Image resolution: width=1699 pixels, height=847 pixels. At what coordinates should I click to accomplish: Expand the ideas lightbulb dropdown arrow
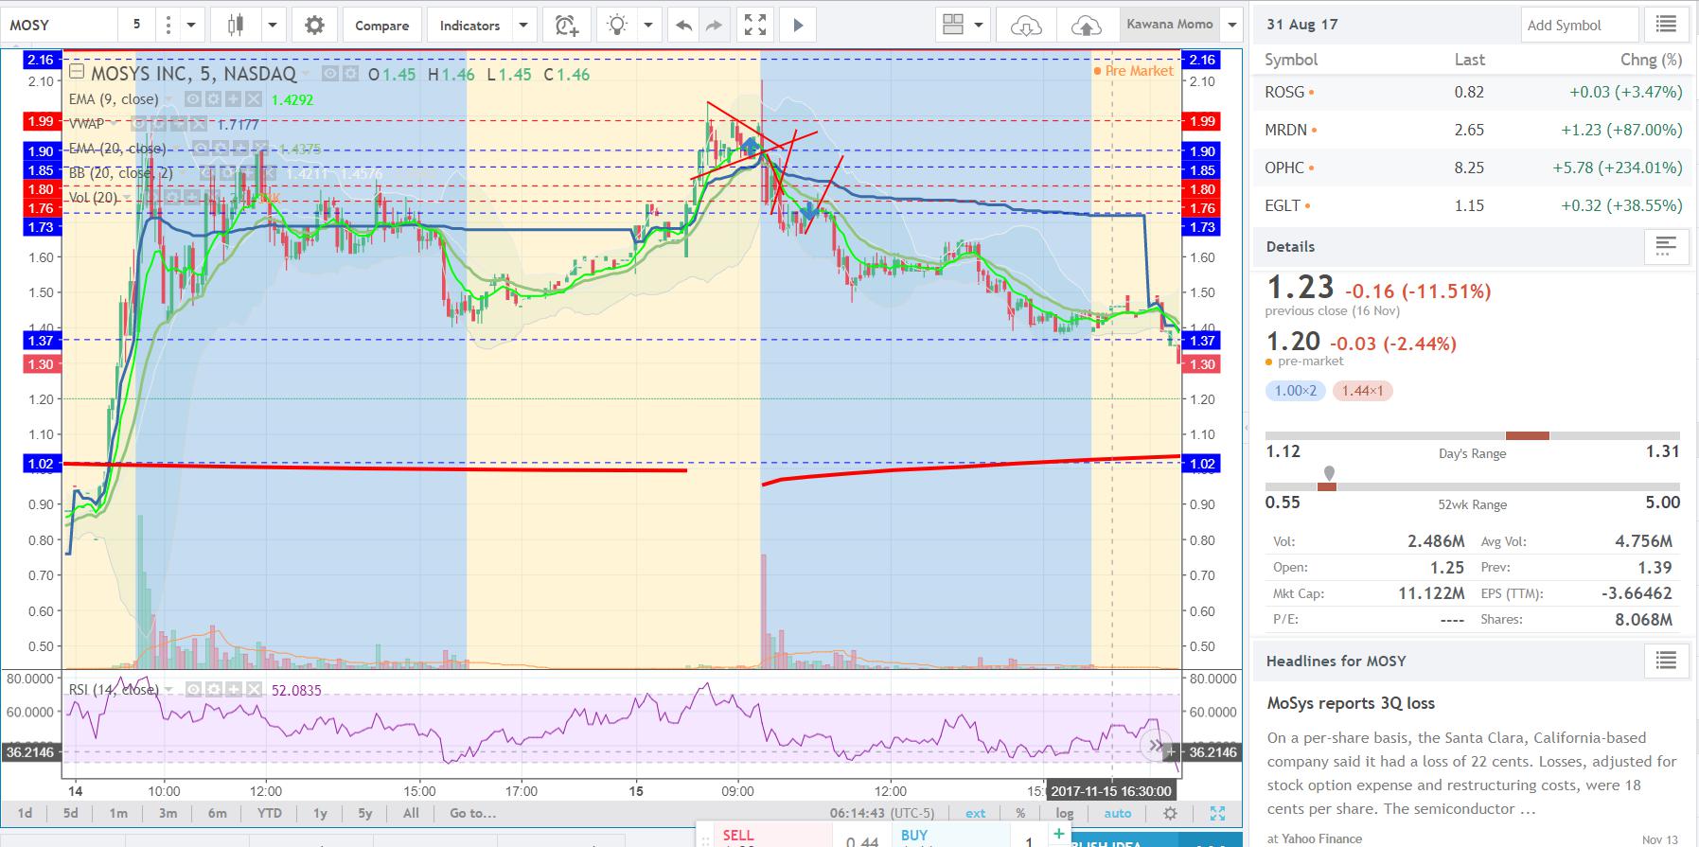(648, 26)
